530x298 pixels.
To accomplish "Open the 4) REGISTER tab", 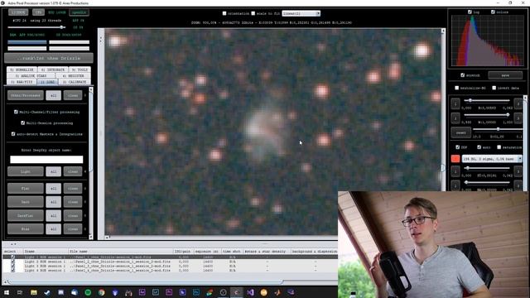I will click(74, 75).
